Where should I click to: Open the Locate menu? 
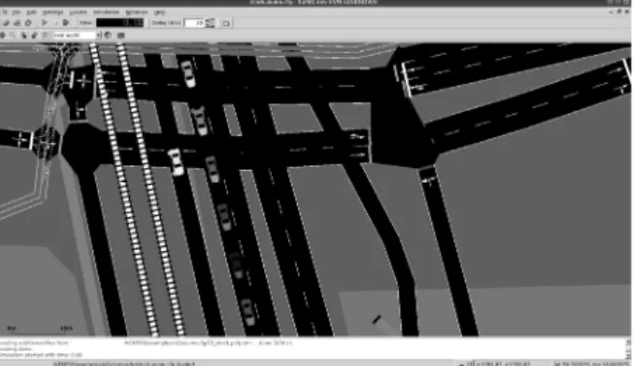pos(78,12)
